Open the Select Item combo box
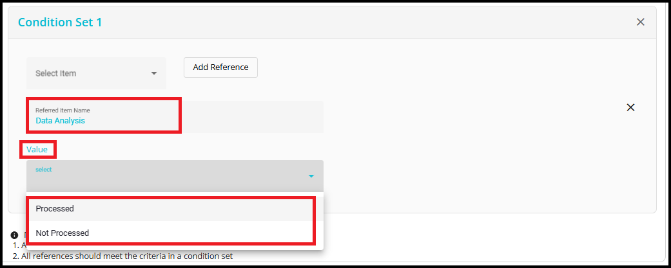Screen dimensions: 671x268 click(x=96, y=73)
